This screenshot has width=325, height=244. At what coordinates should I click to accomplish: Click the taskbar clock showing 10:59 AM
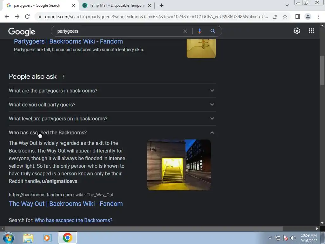point(309,238)
